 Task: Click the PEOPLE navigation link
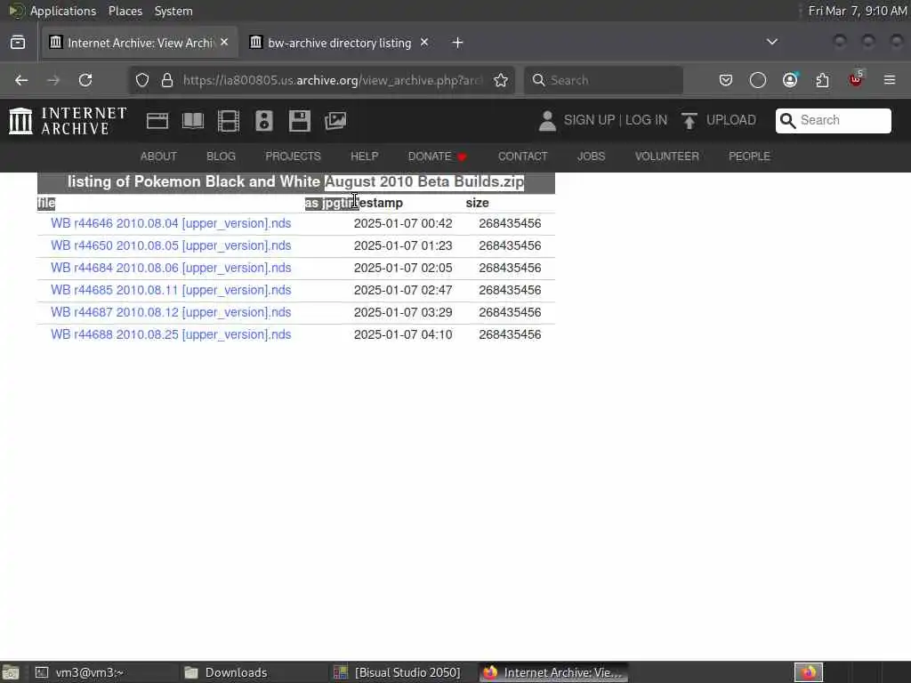click(749, 157)
